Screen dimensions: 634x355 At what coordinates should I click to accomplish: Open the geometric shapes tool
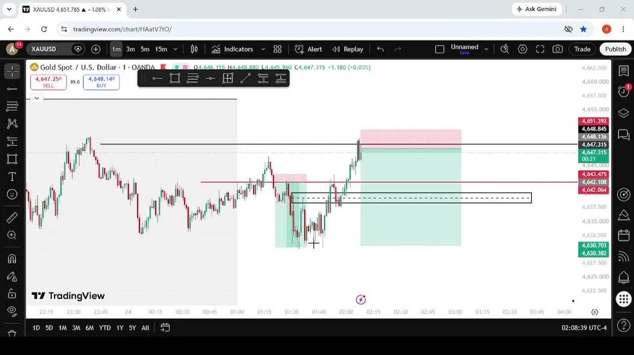point(12,159)
